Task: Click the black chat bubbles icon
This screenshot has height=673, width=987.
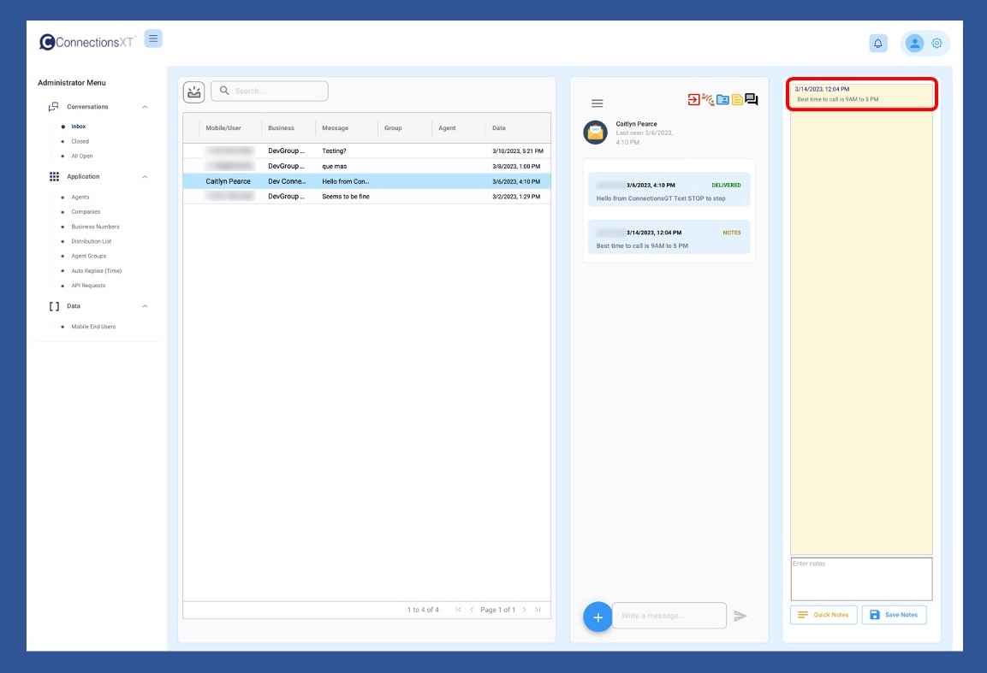Action: [x=752, y=99]
